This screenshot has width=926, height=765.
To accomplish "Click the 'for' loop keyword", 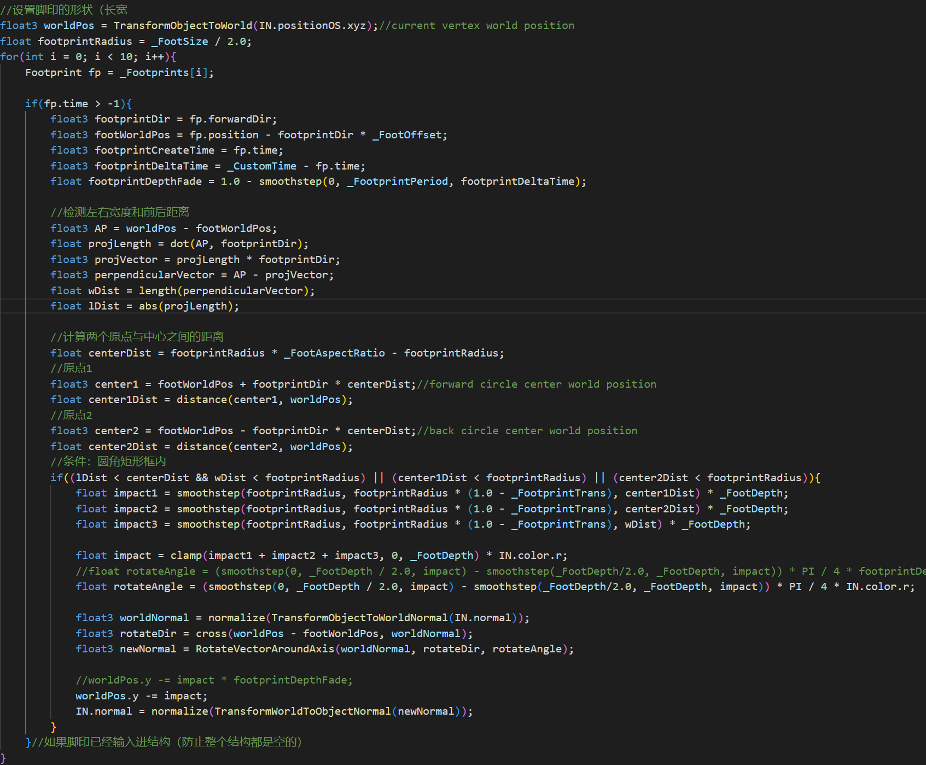I will (x=9, y=57).
